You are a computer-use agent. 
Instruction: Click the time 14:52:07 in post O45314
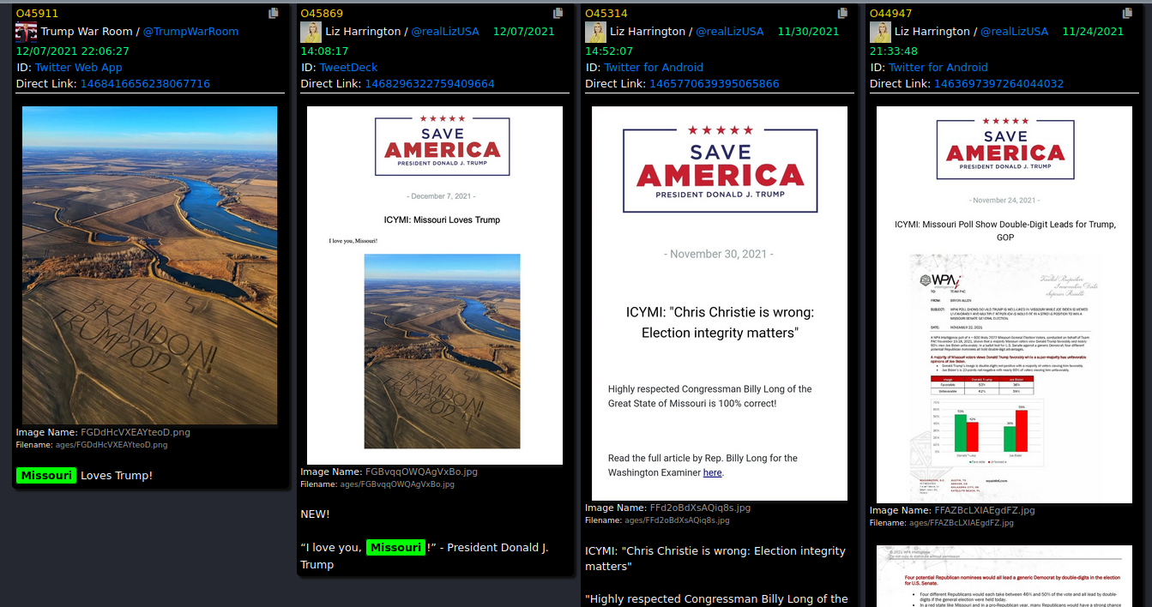pyautogui.click(x=609, y=51)
